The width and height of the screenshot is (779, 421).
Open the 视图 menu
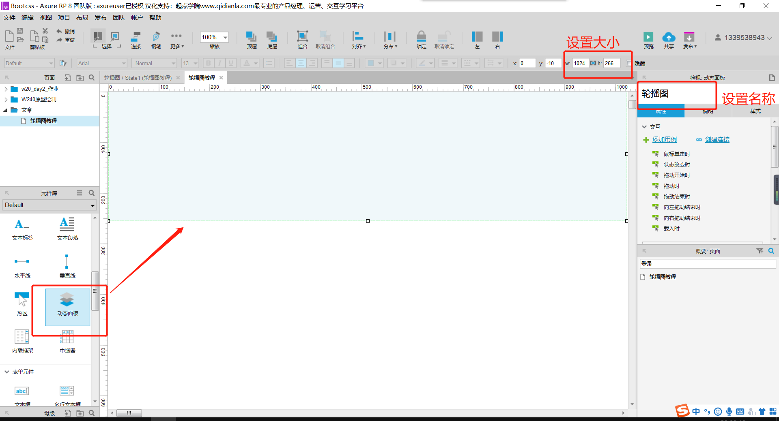pos(46,18)
